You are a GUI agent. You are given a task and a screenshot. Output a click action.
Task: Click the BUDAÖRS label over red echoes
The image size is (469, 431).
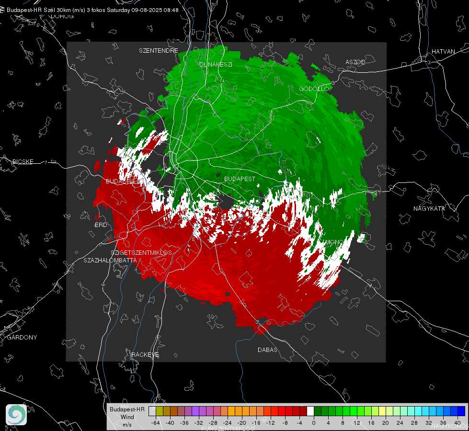(x=122, y=181)
